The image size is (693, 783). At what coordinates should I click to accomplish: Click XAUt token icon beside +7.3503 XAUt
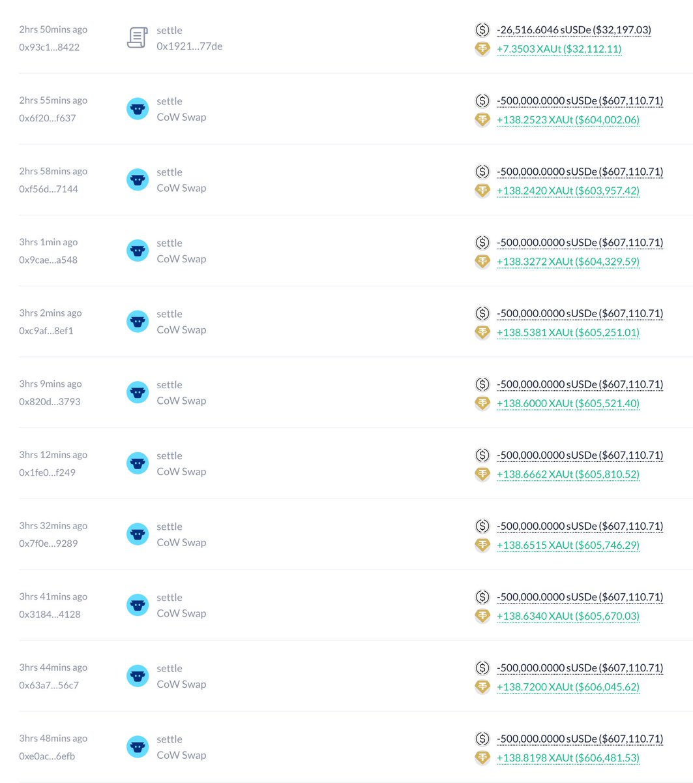coord(482,49)
